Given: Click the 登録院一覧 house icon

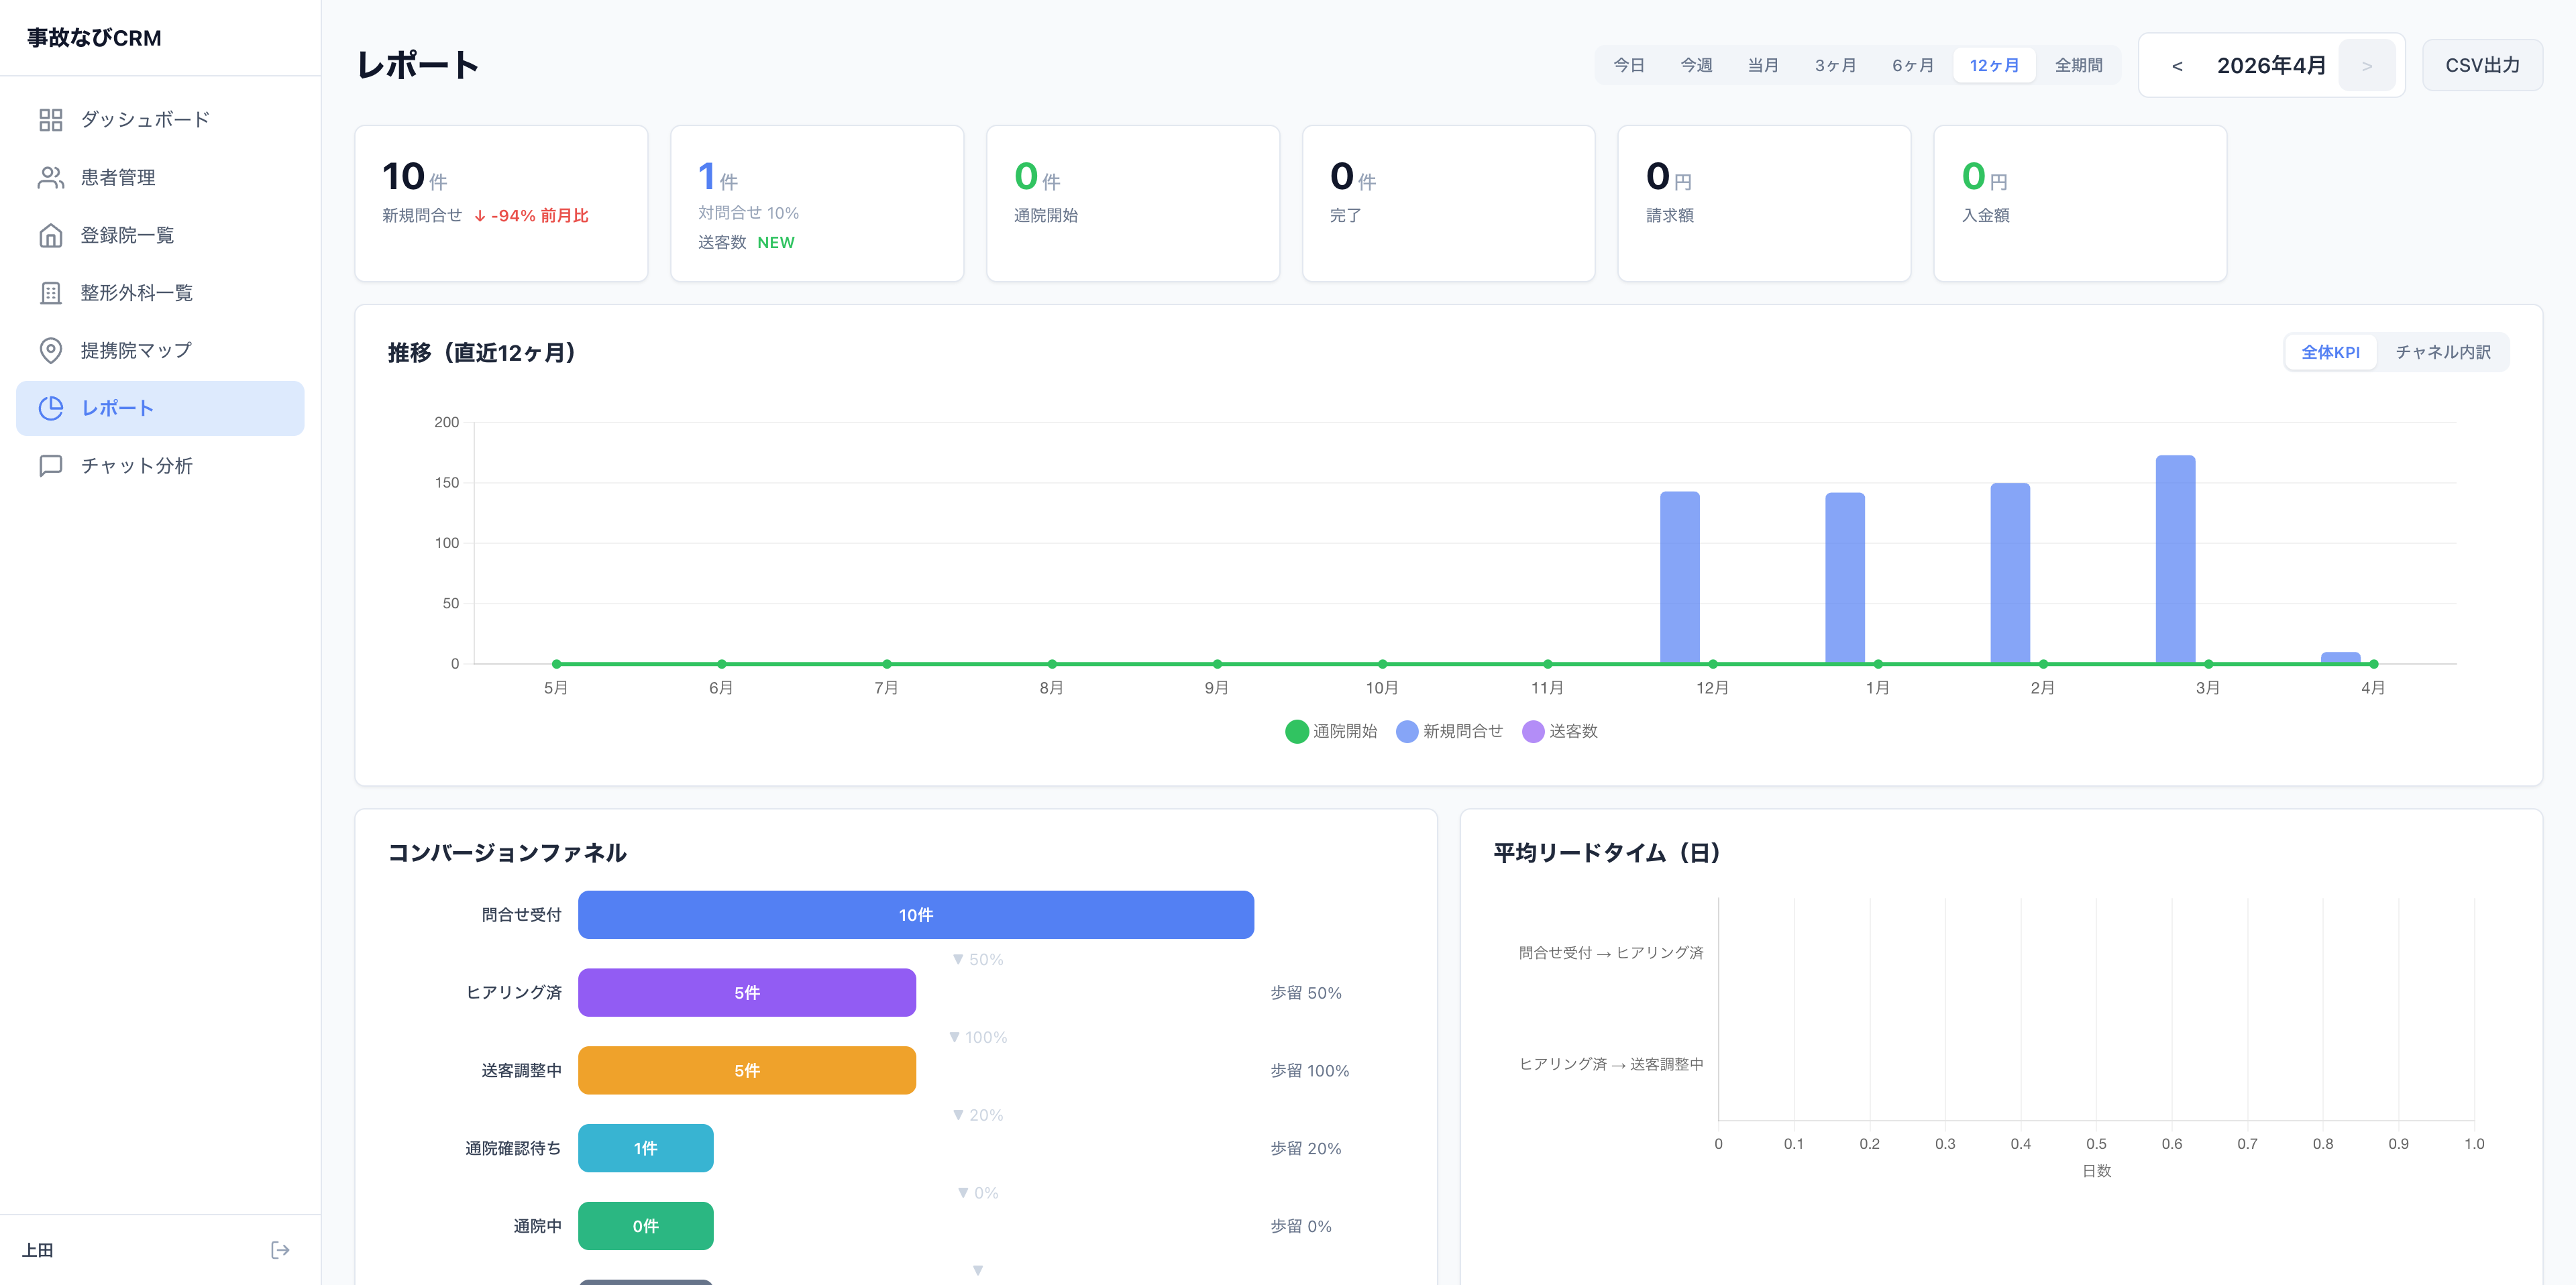Looking at the screenshot, I should (x=50, y=236).
